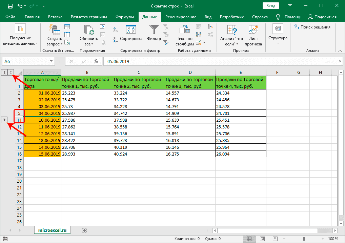Screen dimensions: 345x243
Task: Click the insert function fx icon
Action: point(96,61)
